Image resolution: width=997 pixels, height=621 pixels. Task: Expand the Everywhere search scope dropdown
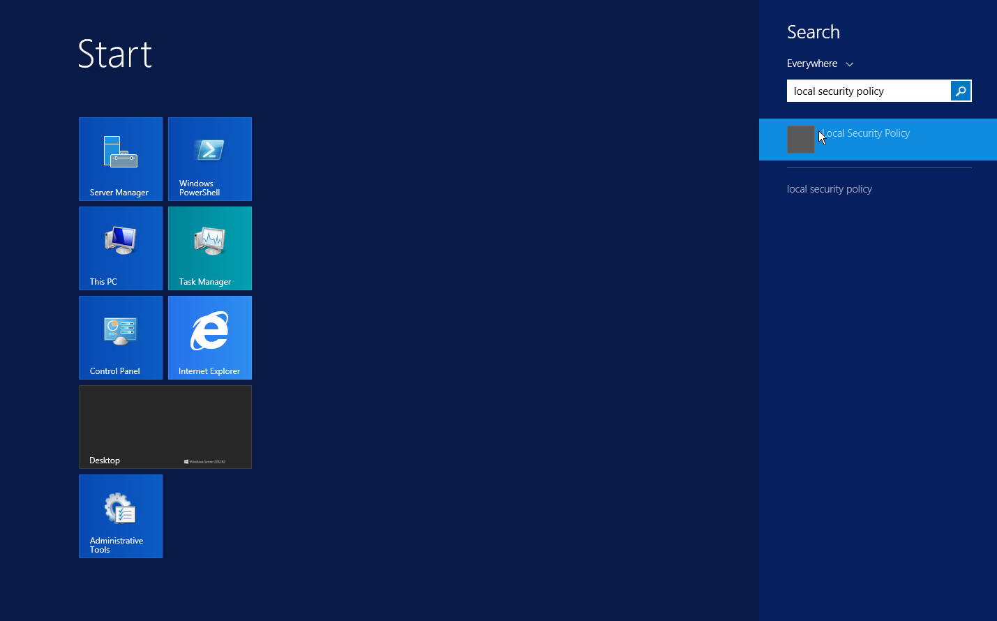click(x=812, y=63)
